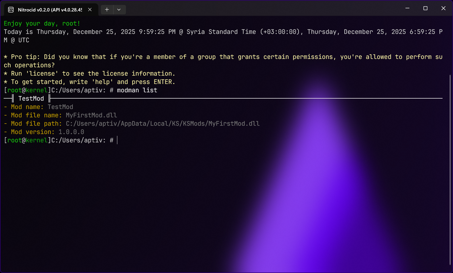Viewport: 453px width, 273px height.
Task: Minimize the terminal window
Action: tap(407, 8)
